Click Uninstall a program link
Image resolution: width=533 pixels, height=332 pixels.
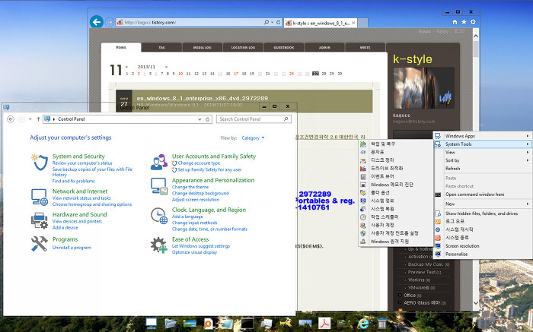click(x=72, y=248)
